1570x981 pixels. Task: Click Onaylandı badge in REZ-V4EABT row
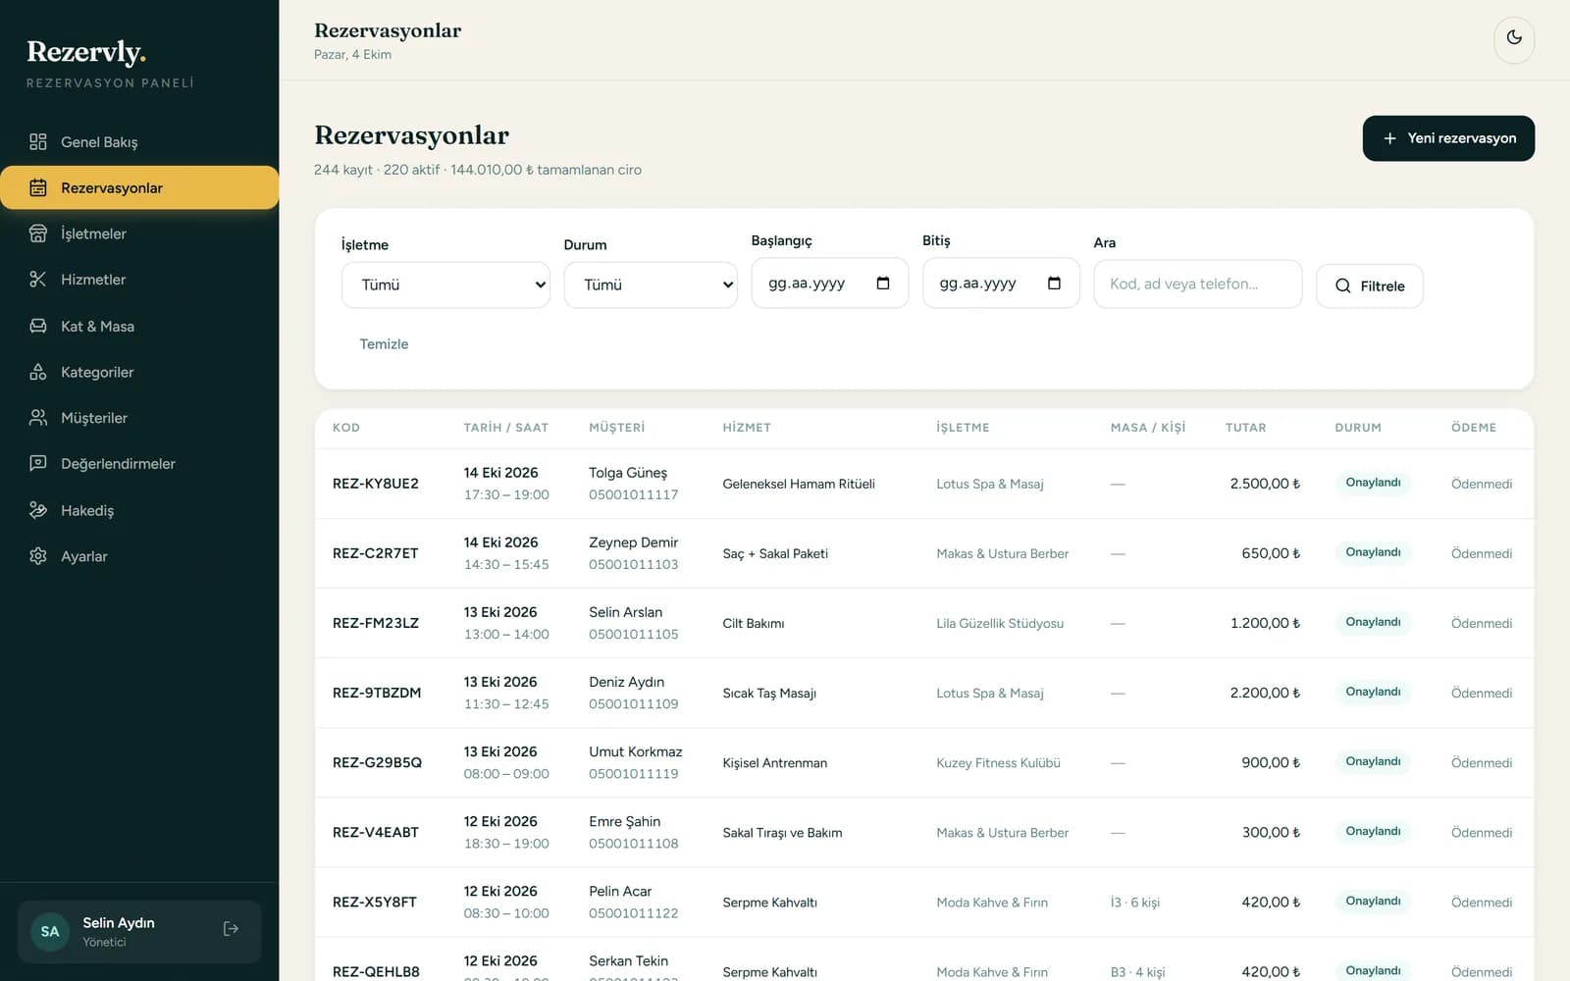coord(1373,832)
